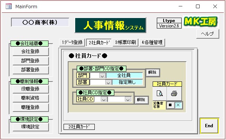
Task: Click the ●社員CD指定● section label
Action: point(95,93)
